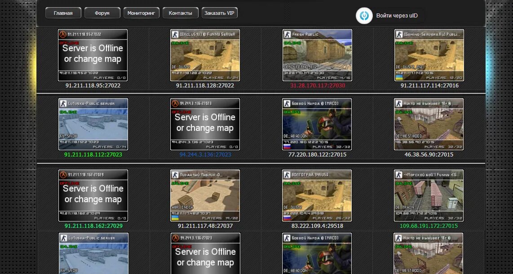Open the Главная page
The height and width of the screenshot is (274, 513).
[x=63, y=13]
